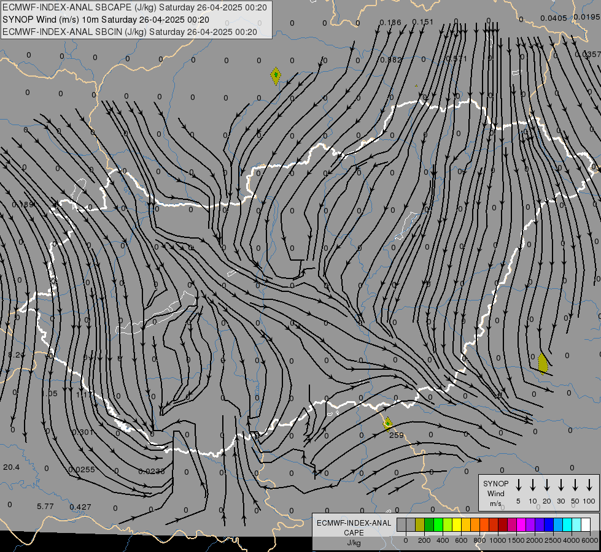Screen dimensions: 601x552
Task: Click the SBCAPE title line
Action: coord(134,7)
